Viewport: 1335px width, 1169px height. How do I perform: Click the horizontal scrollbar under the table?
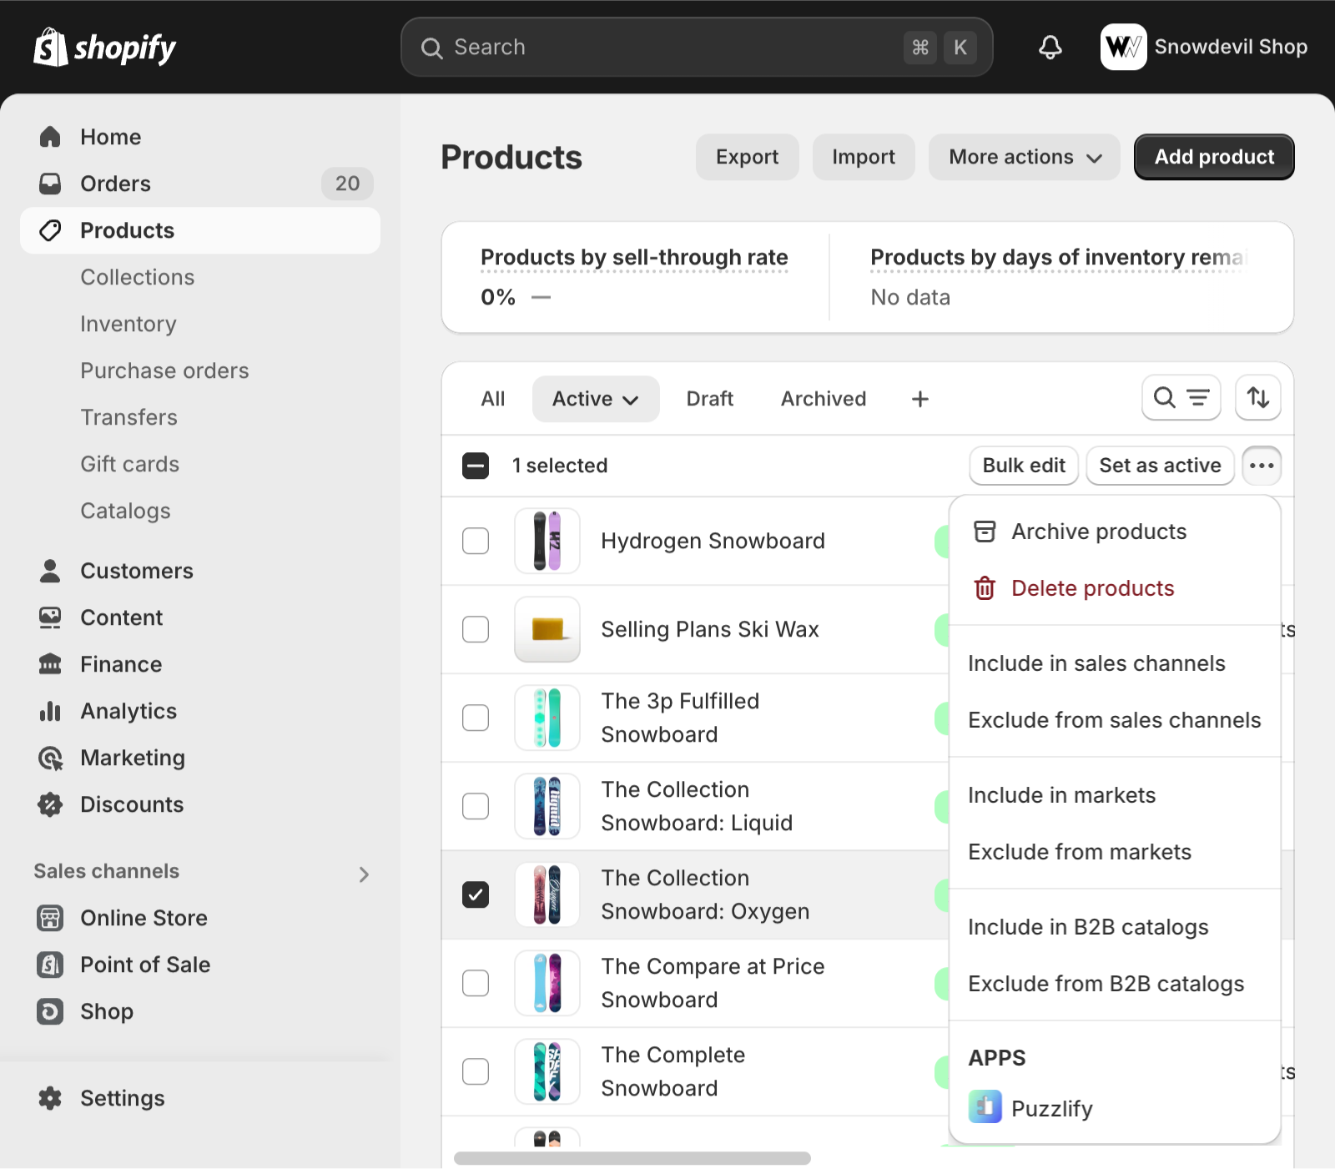tap(632, 1158)
